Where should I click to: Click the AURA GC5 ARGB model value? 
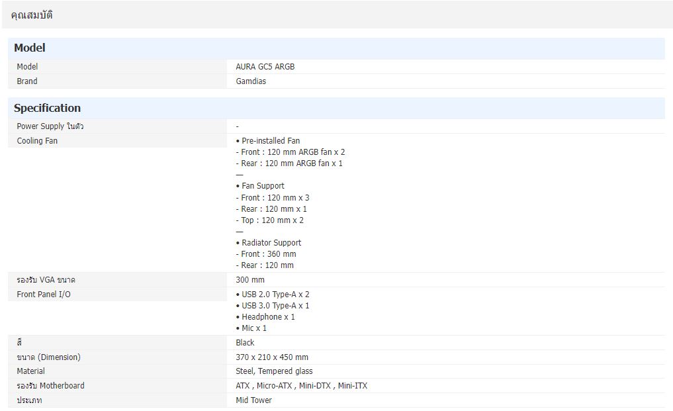[x=265, y=67]
